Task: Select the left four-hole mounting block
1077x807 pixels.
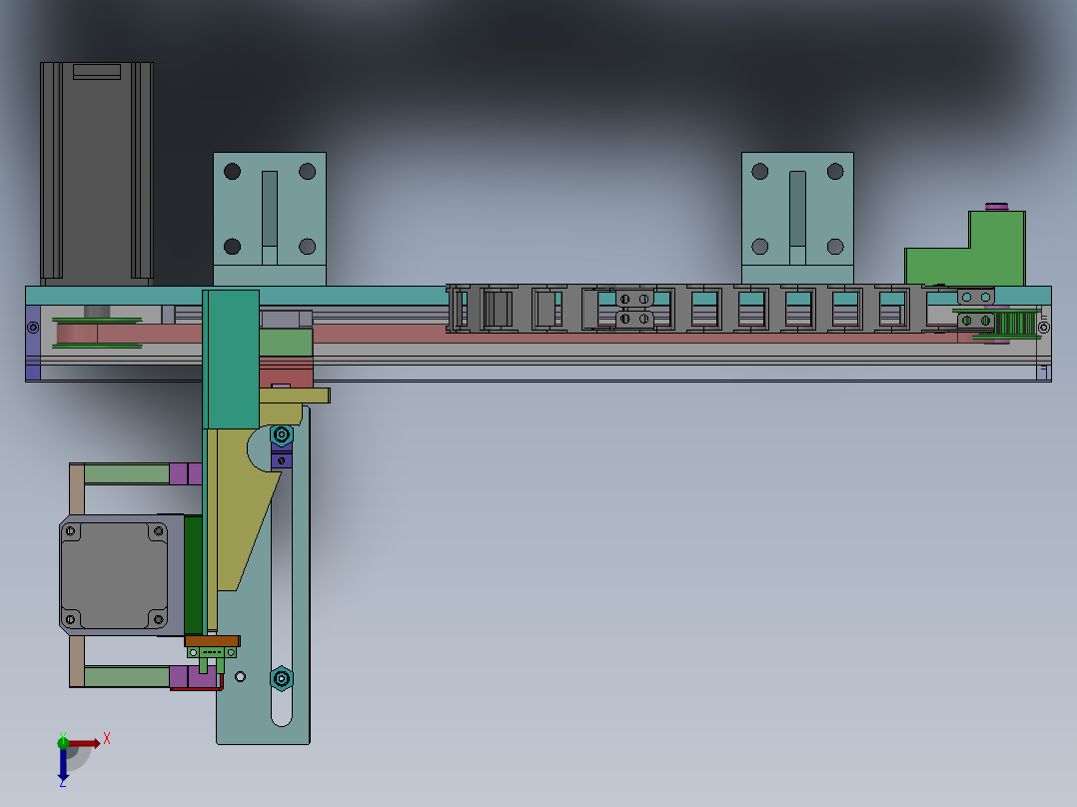Action: click(x=270, y=219)
